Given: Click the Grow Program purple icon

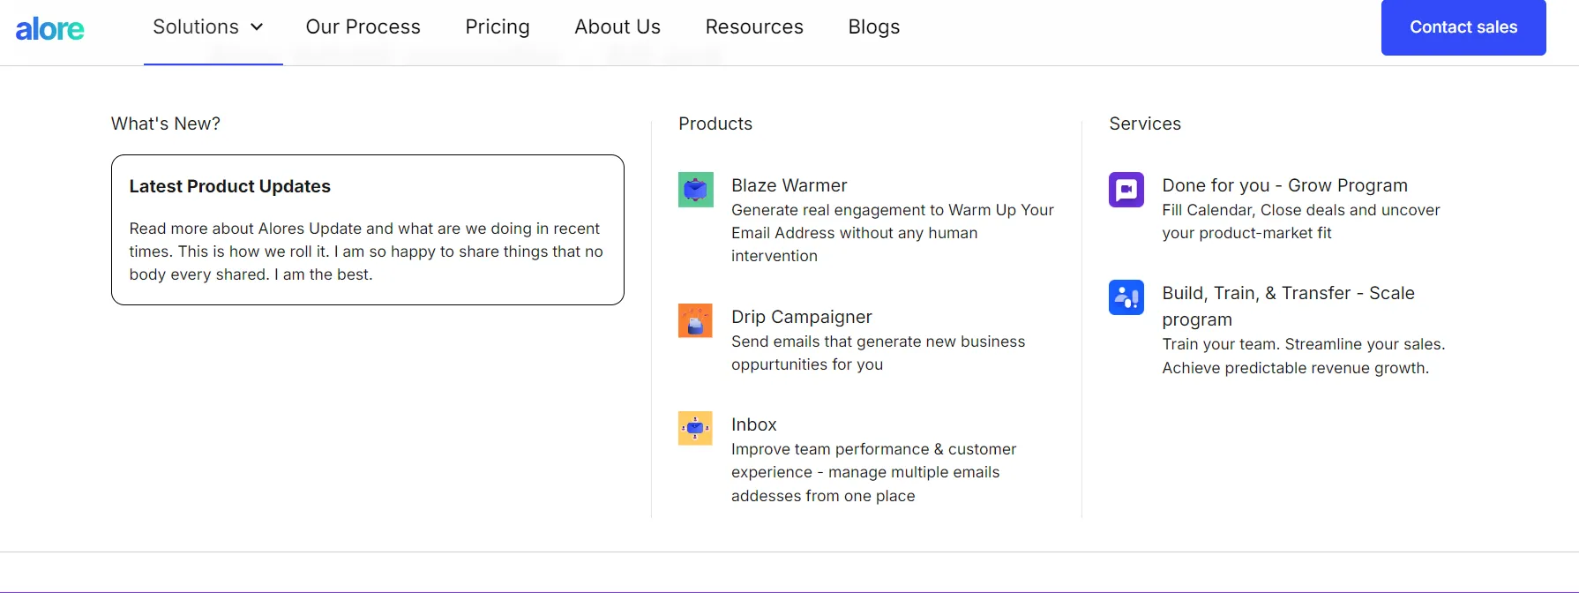Looking at the screenshot, I should [1126, 190].
